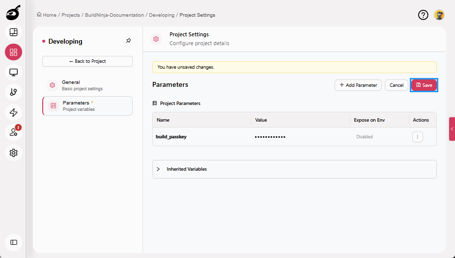The image size is (455, 258).
Task: Open the help question mark icon
Action: click(423, 15)
